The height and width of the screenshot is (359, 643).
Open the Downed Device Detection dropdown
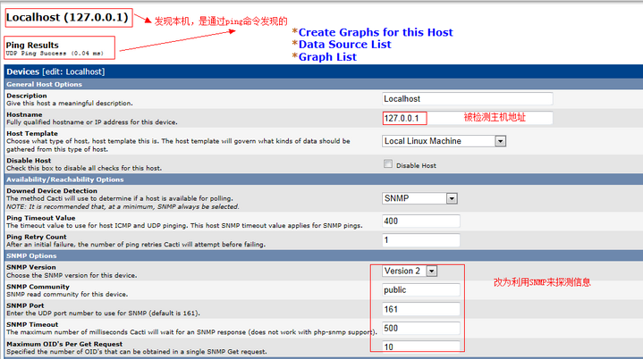click(419, 198)
